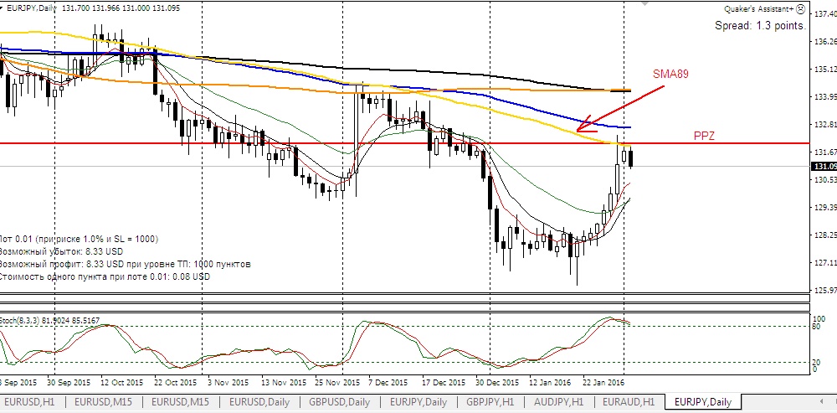
Task: Switch to the EURAUD,H1 chart tab
Action: (629, 402)
